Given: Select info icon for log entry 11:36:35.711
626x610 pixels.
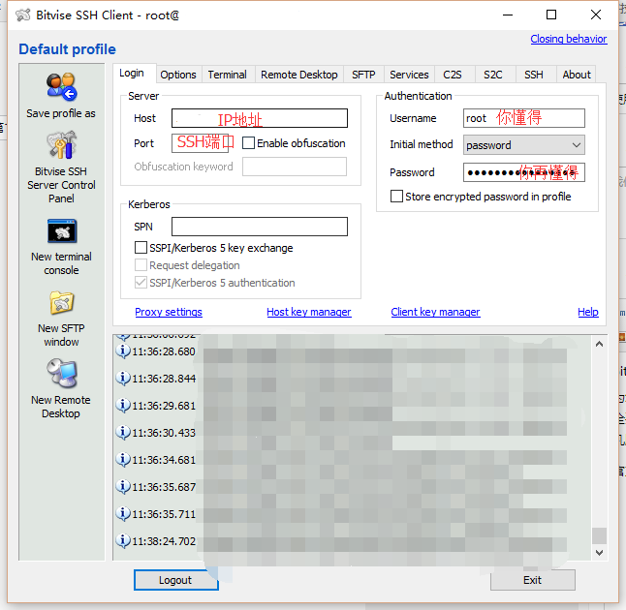Looking at the screenshot, I should (123, 514).
